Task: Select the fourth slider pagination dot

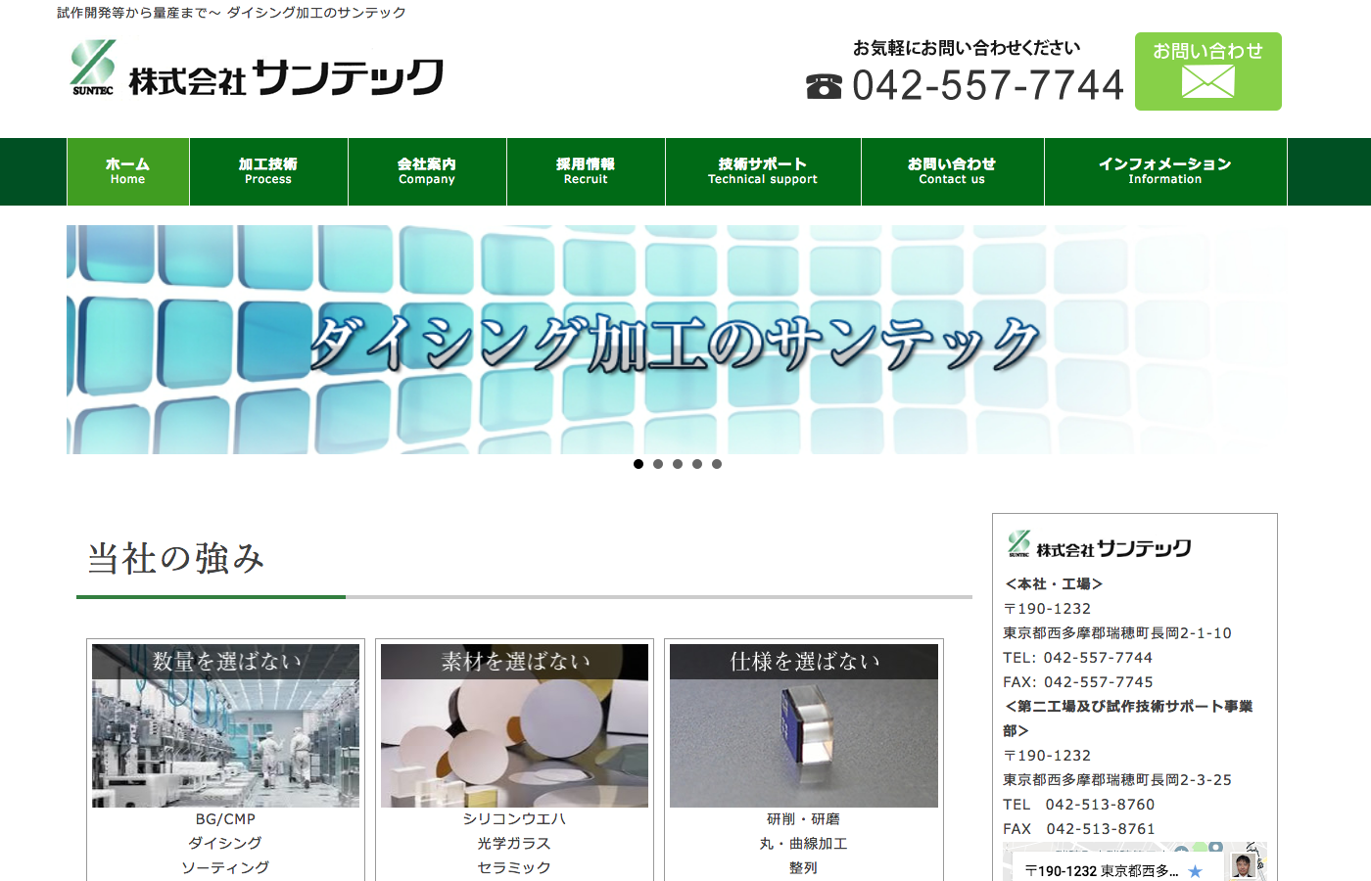Action: pyautogui.click(x=697, y=464)
